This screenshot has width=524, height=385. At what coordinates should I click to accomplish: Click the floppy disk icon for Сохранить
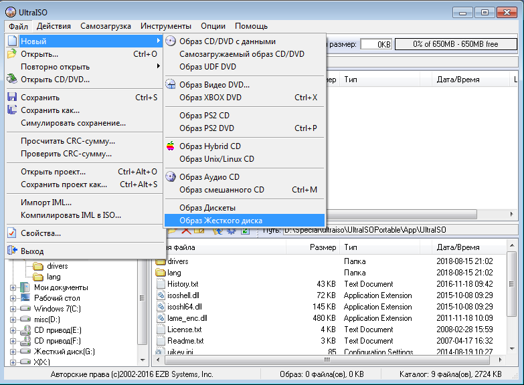pos(12,97)
